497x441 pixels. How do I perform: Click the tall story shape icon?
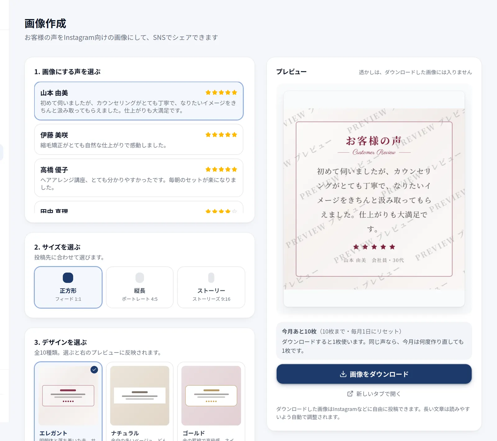pos(211,278)
